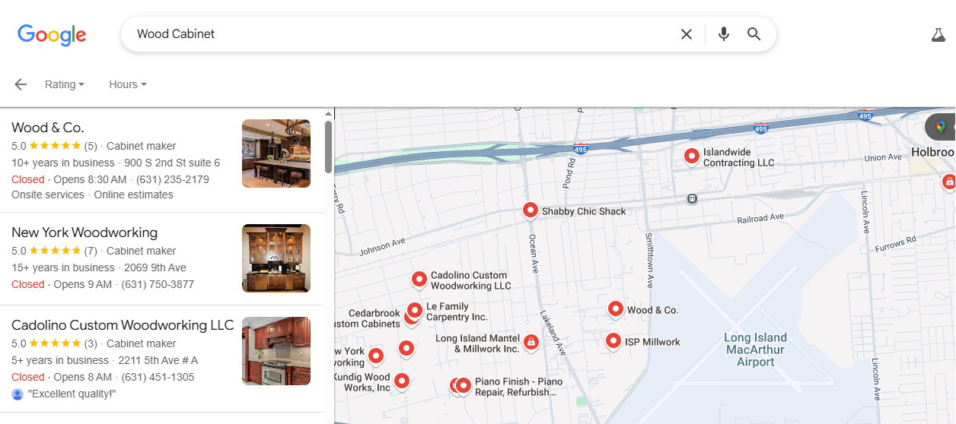Click the results list scrollbar

328,147
